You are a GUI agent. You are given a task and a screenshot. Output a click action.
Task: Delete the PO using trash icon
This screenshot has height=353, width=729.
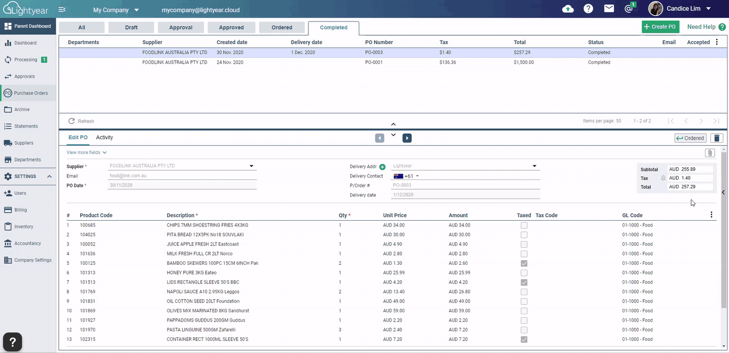point(717,138)
